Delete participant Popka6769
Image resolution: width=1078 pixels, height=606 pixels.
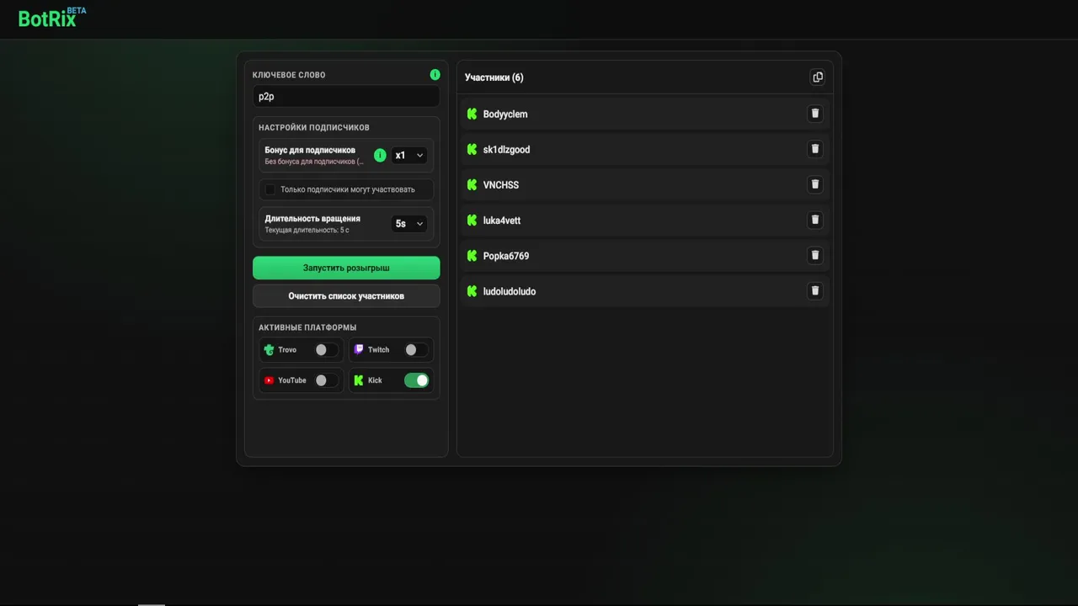point(814,255)
